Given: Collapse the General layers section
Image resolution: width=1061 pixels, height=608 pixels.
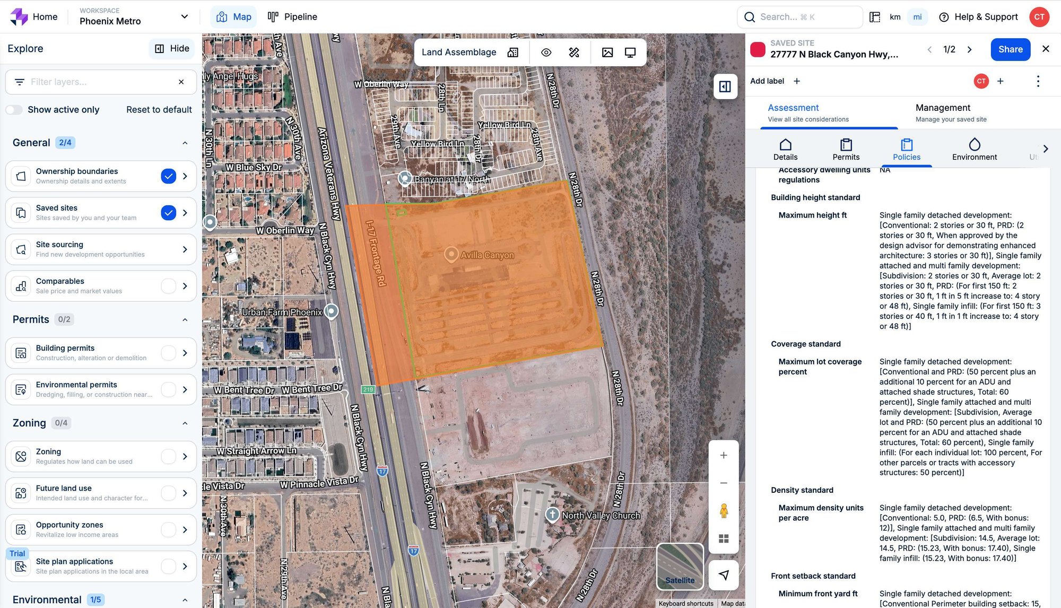Looking at the screenshot, I should (x=185, y=143).
